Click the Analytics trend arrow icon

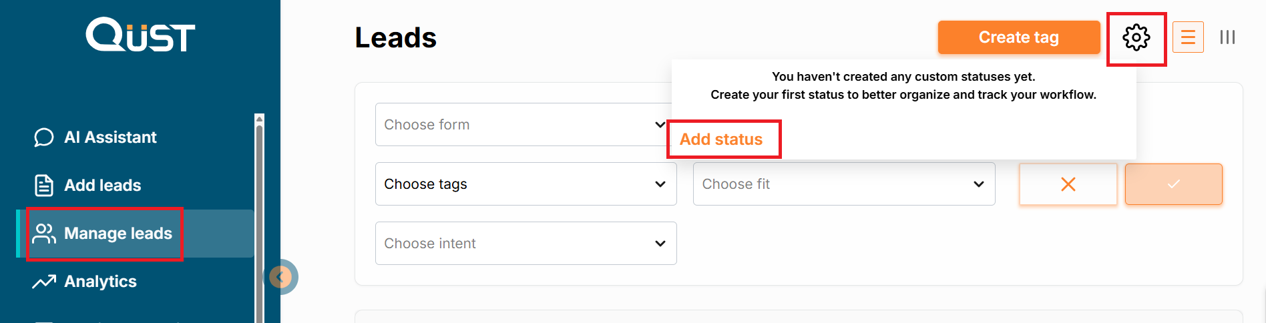pos(44,282)
